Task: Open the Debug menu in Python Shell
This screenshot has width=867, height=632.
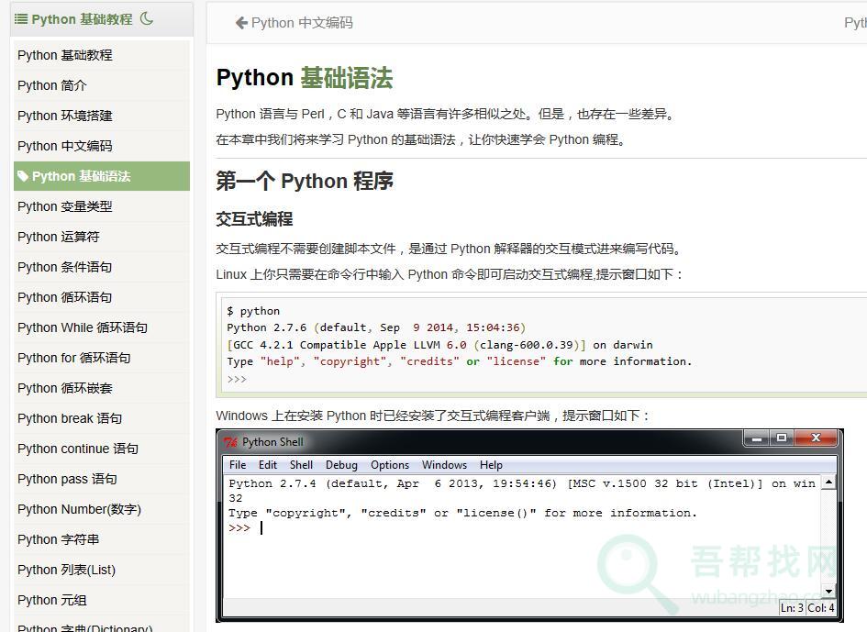Action: click(341, 465)
